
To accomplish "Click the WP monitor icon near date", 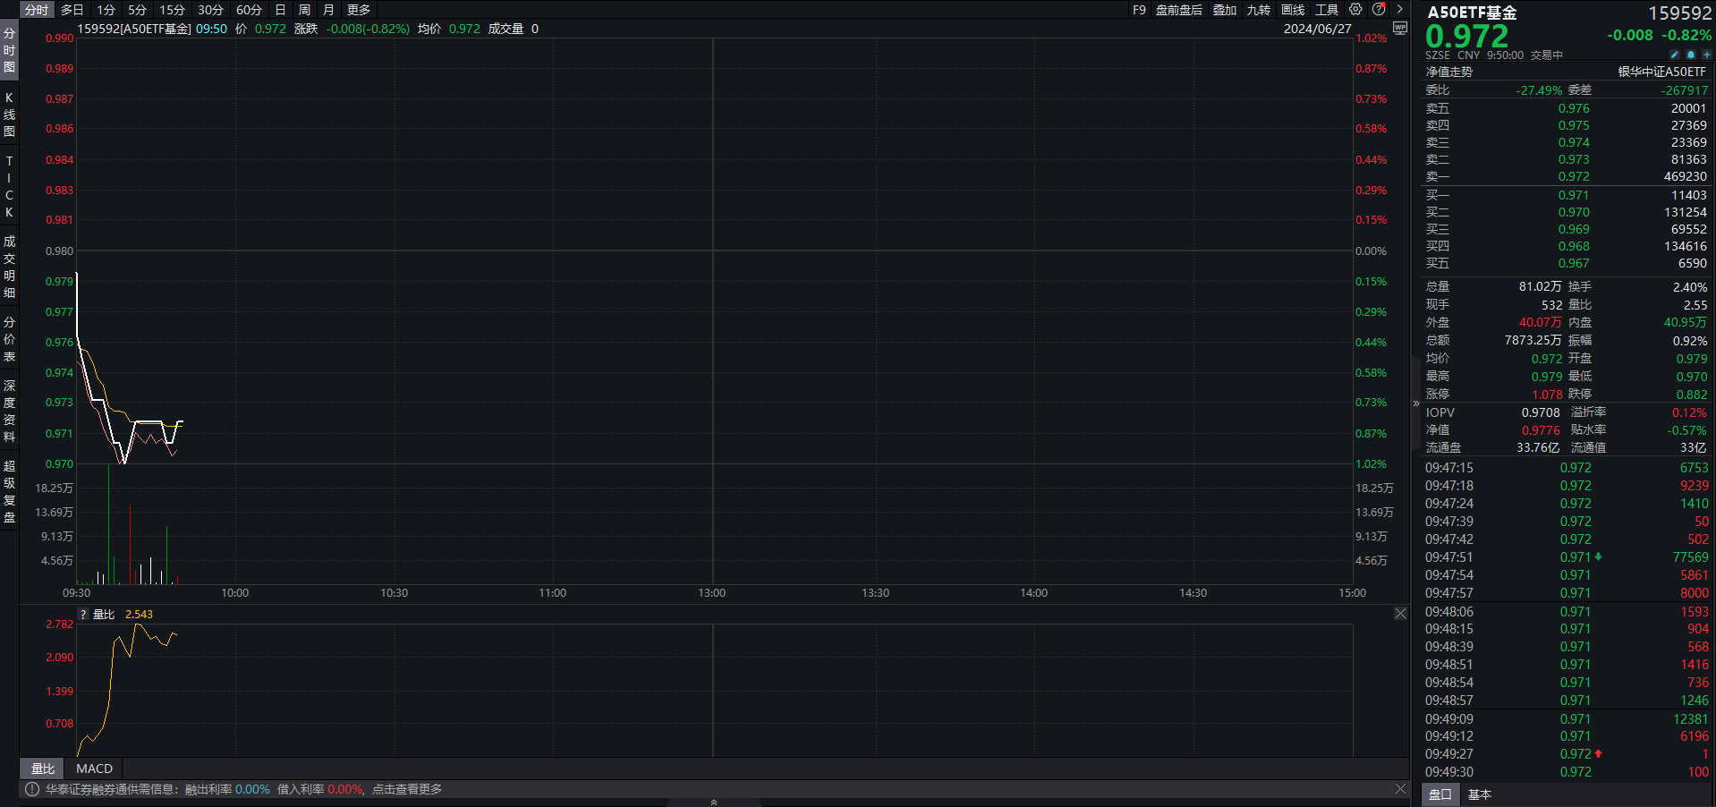I will 1400,29.
